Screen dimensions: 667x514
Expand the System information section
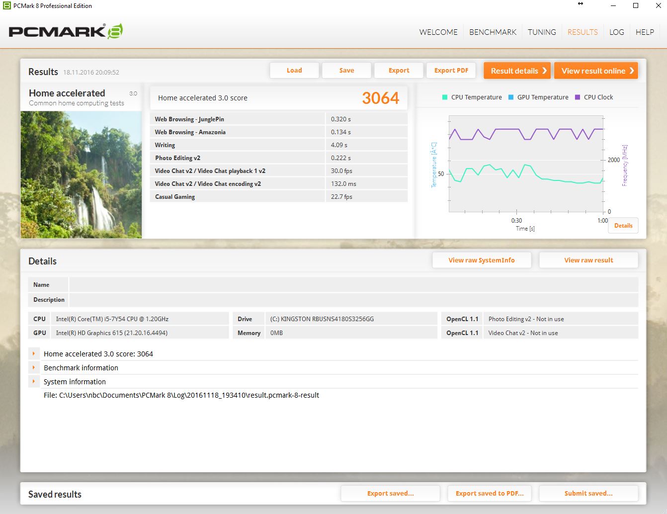(34, 382)
